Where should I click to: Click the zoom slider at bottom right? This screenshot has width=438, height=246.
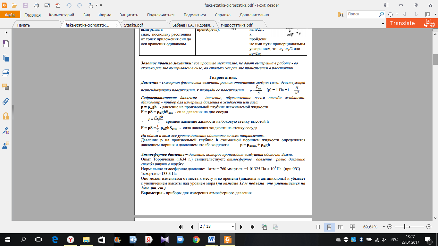(x=405, y=227)
